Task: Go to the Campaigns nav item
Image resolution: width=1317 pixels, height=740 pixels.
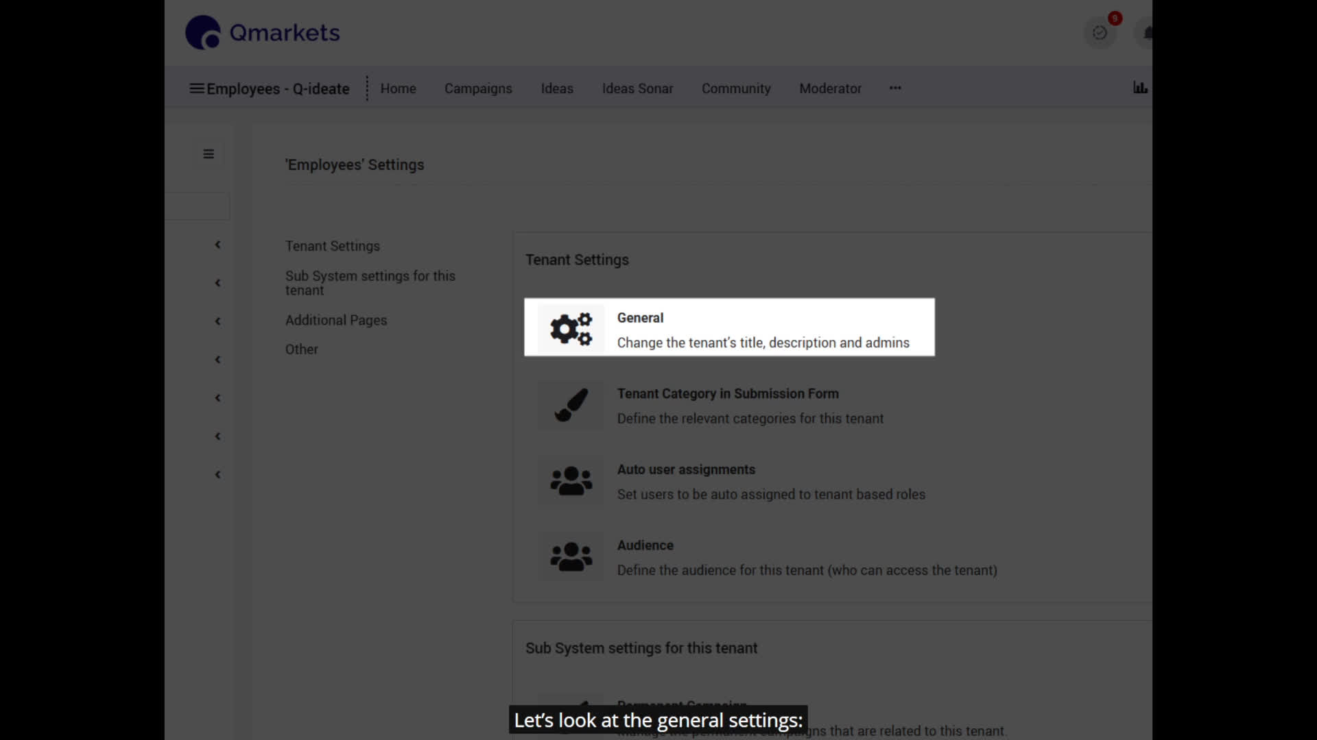Action: point(478,88)
